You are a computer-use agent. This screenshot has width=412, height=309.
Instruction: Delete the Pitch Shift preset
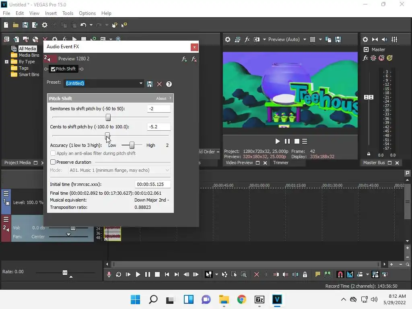pyautogui.click(x=159, y=84)
